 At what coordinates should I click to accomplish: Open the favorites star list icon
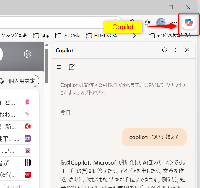click(147, 22)
